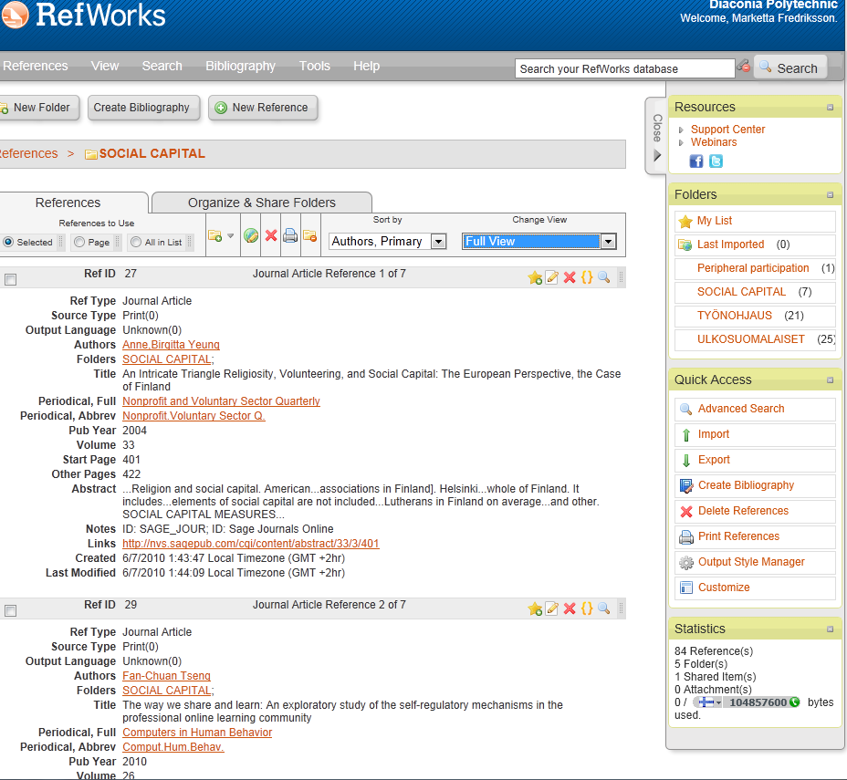Tick the checkbox for Ref ID 29

pos(10,610)
